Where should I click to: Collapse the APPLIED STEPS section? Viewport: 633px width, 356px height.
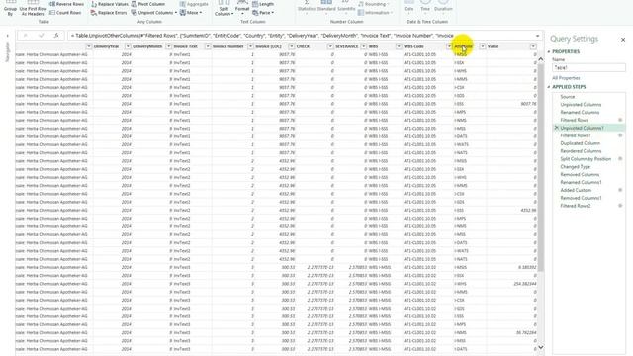coord(549,87)
